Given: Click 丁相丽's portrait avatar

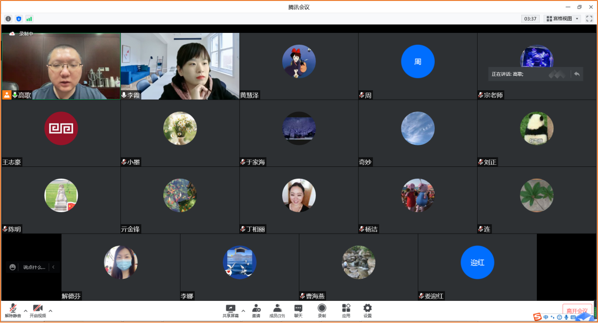Looking at the screenshot, I should [299, 196].
